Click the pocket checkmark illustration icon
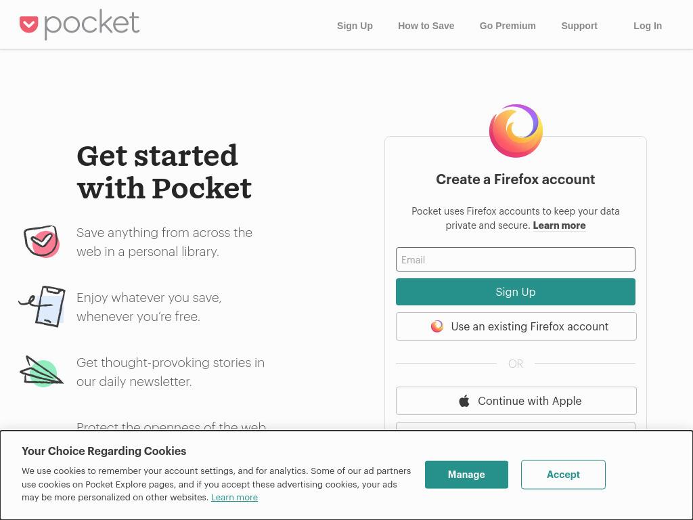The height and width of the screenshot is (520, 693). coord(41,242)
